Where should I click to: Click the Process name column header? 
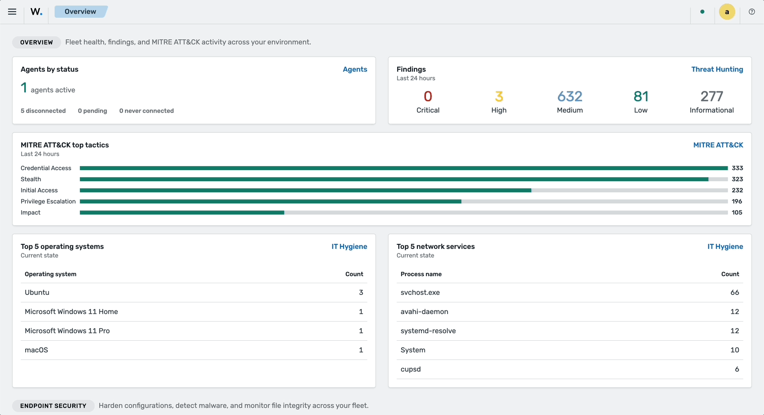click(x=421, y=274)
